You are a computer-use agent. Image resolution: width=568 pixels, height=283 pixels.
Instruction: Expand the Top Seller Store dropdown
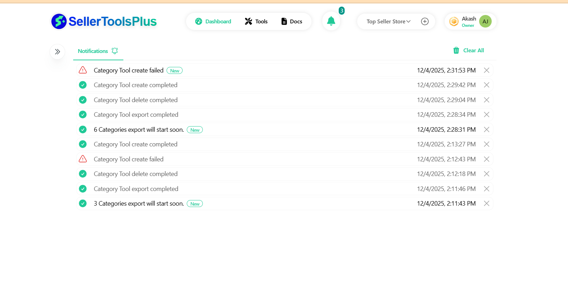pyautogui.click(x=389, y=21)
